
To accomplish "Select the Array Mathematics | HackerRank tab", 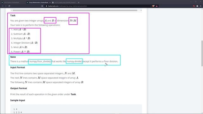I will pos(38,3).
